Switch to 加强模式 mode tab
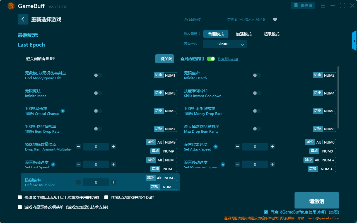 coord(243,34)
